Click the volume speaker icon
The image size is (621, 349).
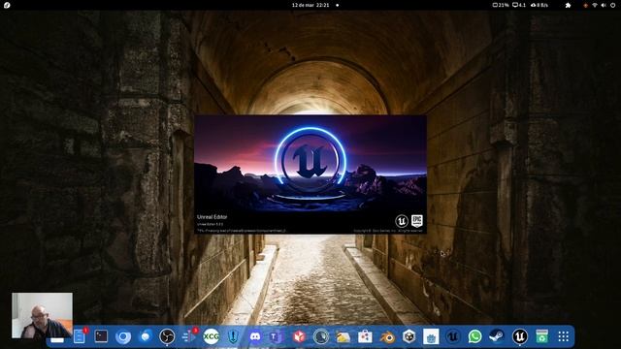604,5
